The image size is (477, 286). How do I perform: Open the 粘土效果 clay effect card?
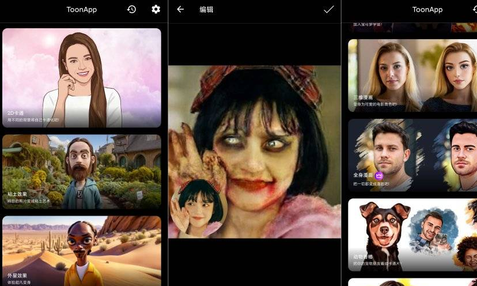click(82, 171)
